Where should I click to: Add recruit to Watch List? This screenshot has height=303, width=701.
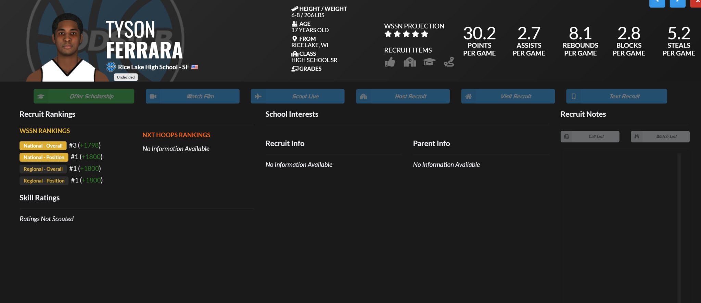(x=660, y=137)
